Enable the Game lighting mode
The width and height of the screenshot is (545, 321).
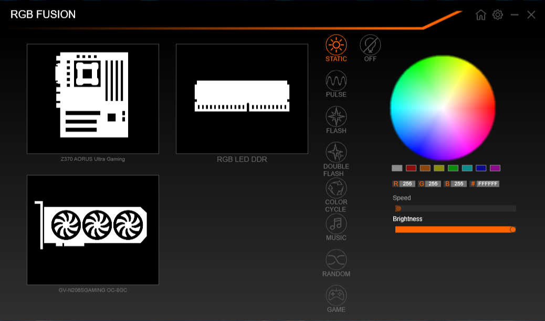click(336, 296)
